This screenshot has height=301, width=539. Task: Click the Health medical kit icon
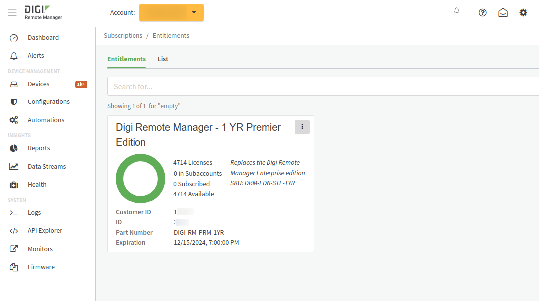pos(14,185)
